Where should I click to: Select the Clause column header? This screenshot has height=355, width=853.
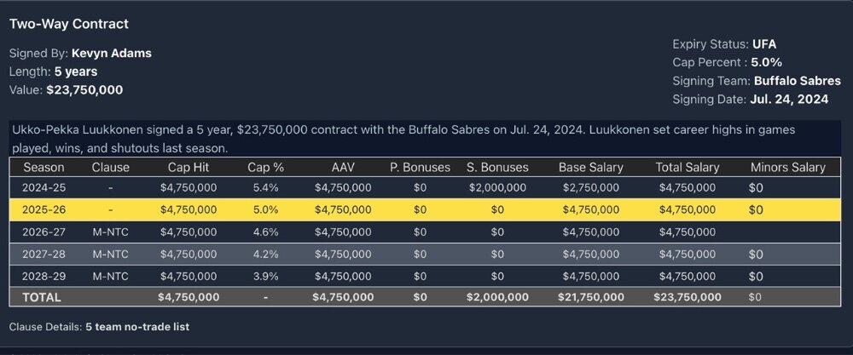110,167
